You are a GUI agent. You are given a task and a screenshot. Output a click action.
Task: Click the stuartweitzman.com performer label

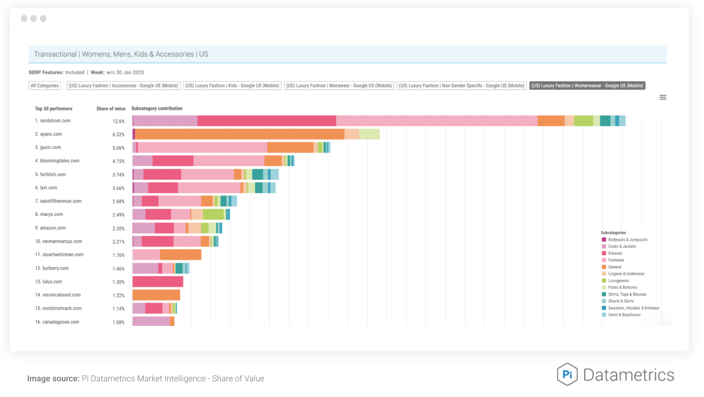pos(59,255)
